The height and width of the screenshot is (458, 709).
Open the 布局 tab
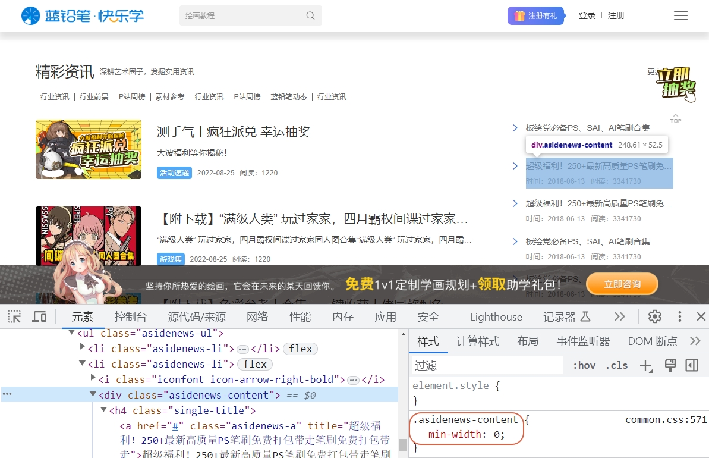(x=528, y=341)
